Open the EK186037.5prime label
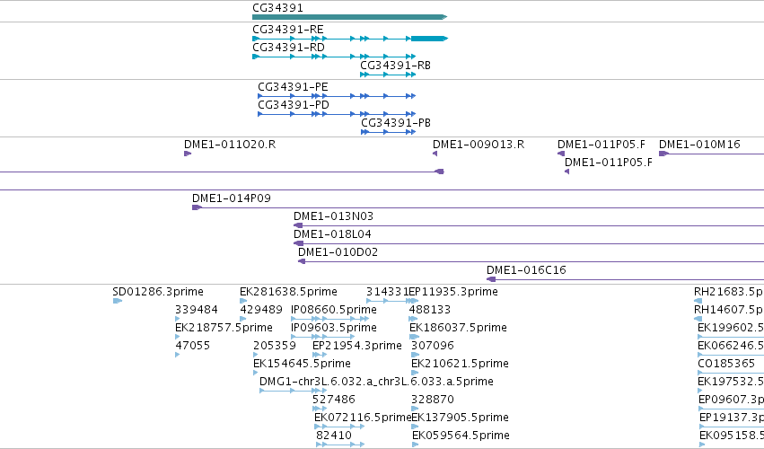This screenshot has width=764, height=449. point(458,328)
